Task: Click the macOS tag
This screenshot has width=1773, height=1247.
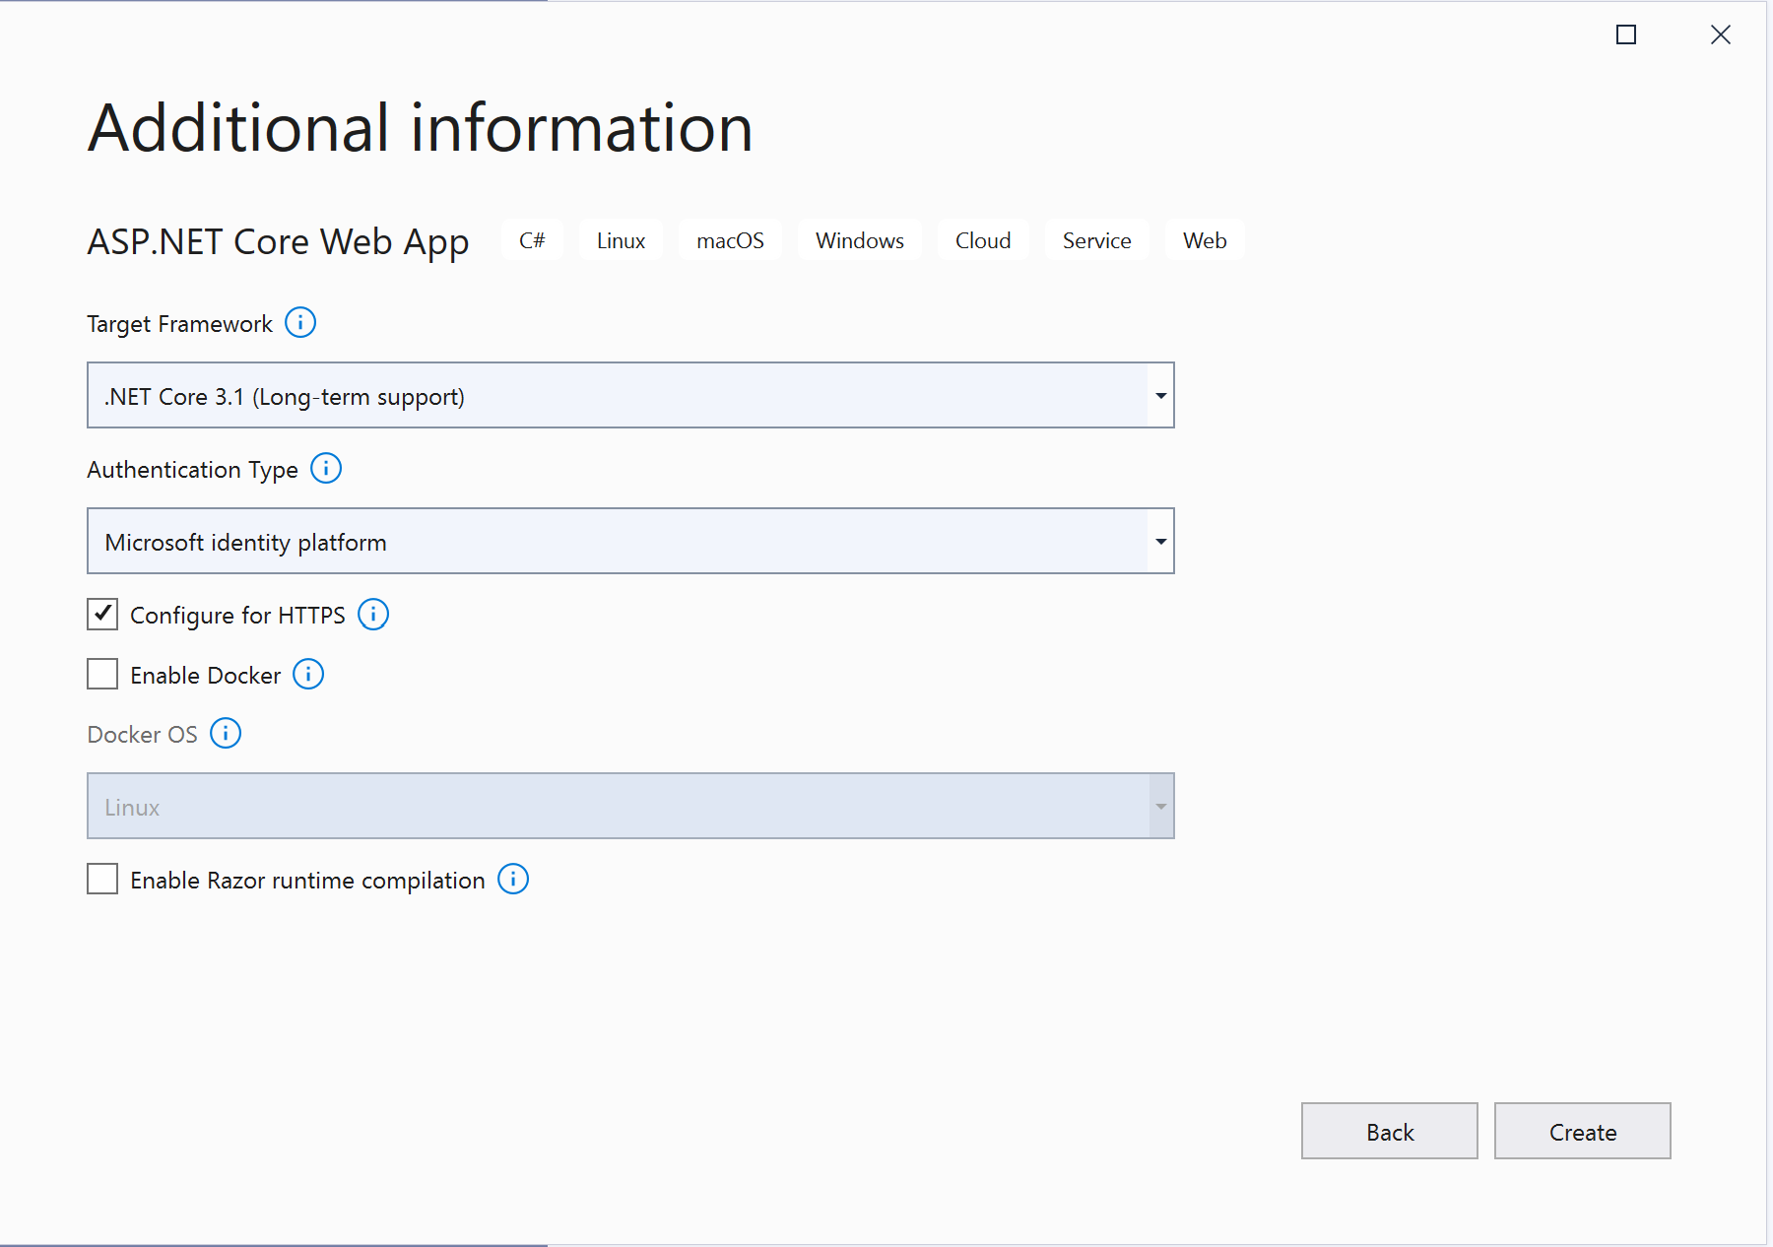Action: tap(730, 239)
